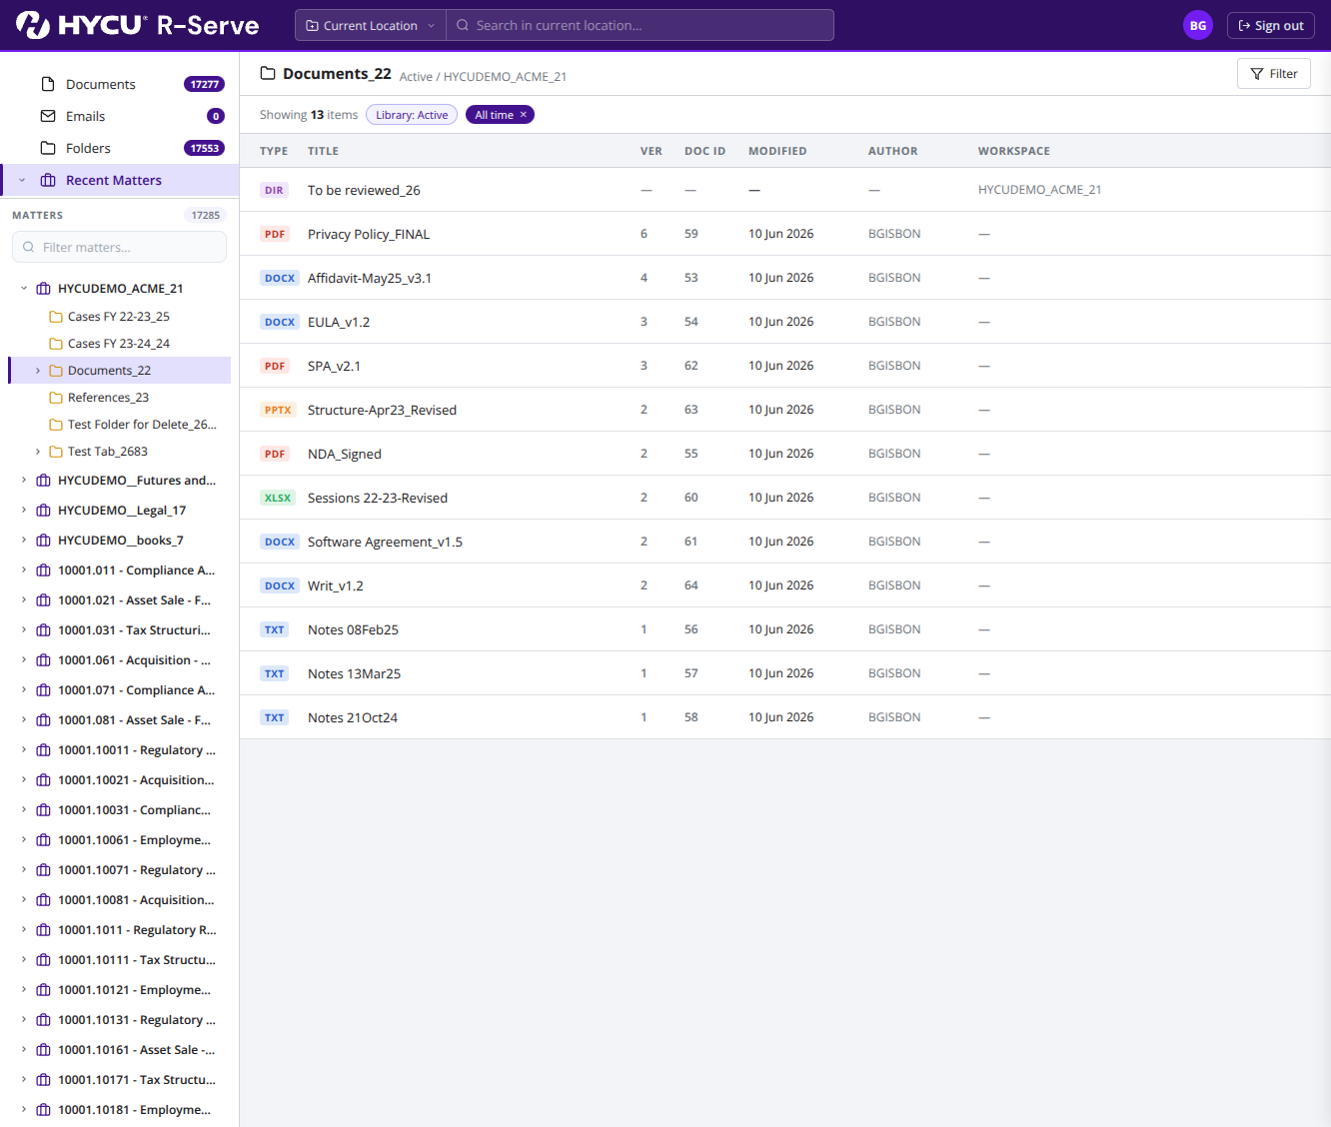Click the PDF badge next to SPA_v2.1

(x=275, y=366)
